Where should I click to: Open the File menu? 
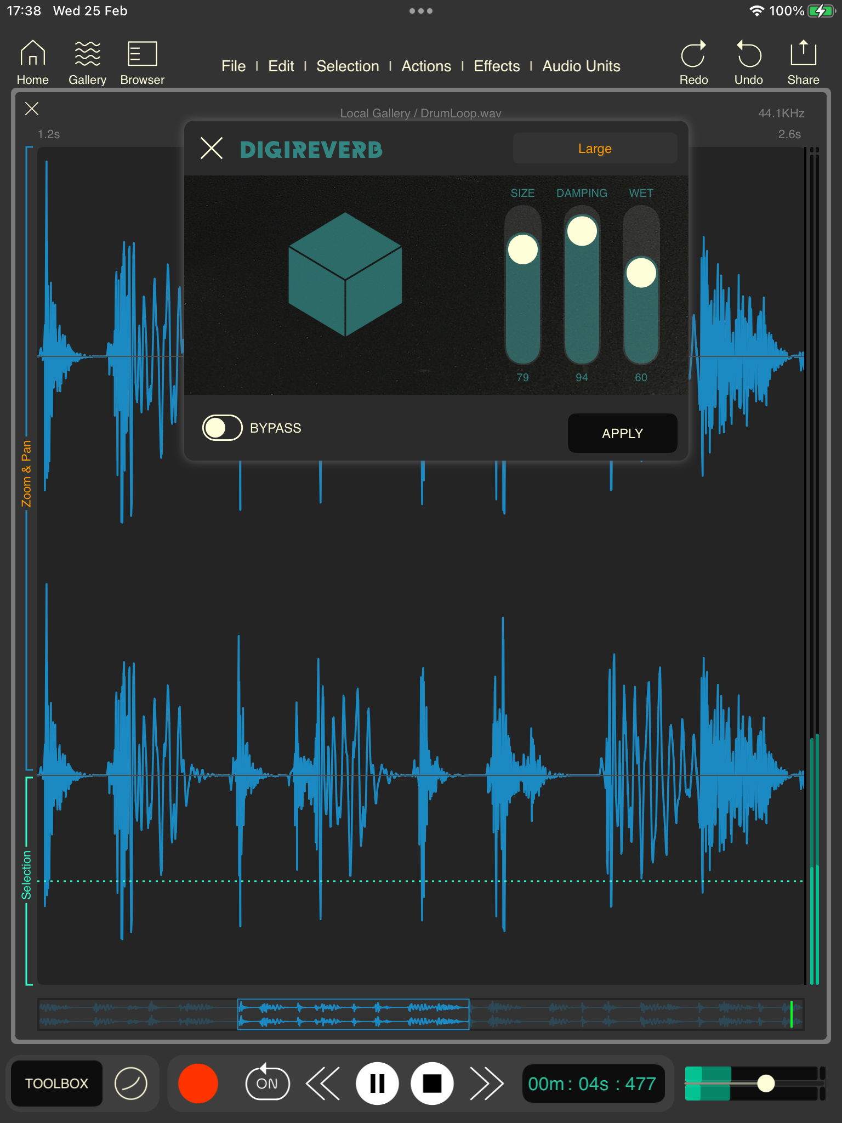pyautogui.click(x=234, y=66)
